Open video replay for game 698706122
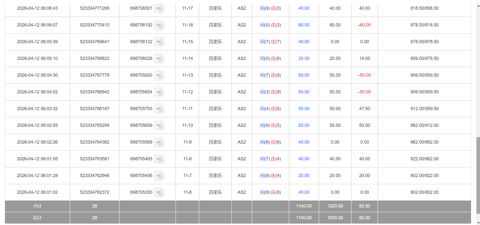The image size is (480, 225). coord(159,42)
